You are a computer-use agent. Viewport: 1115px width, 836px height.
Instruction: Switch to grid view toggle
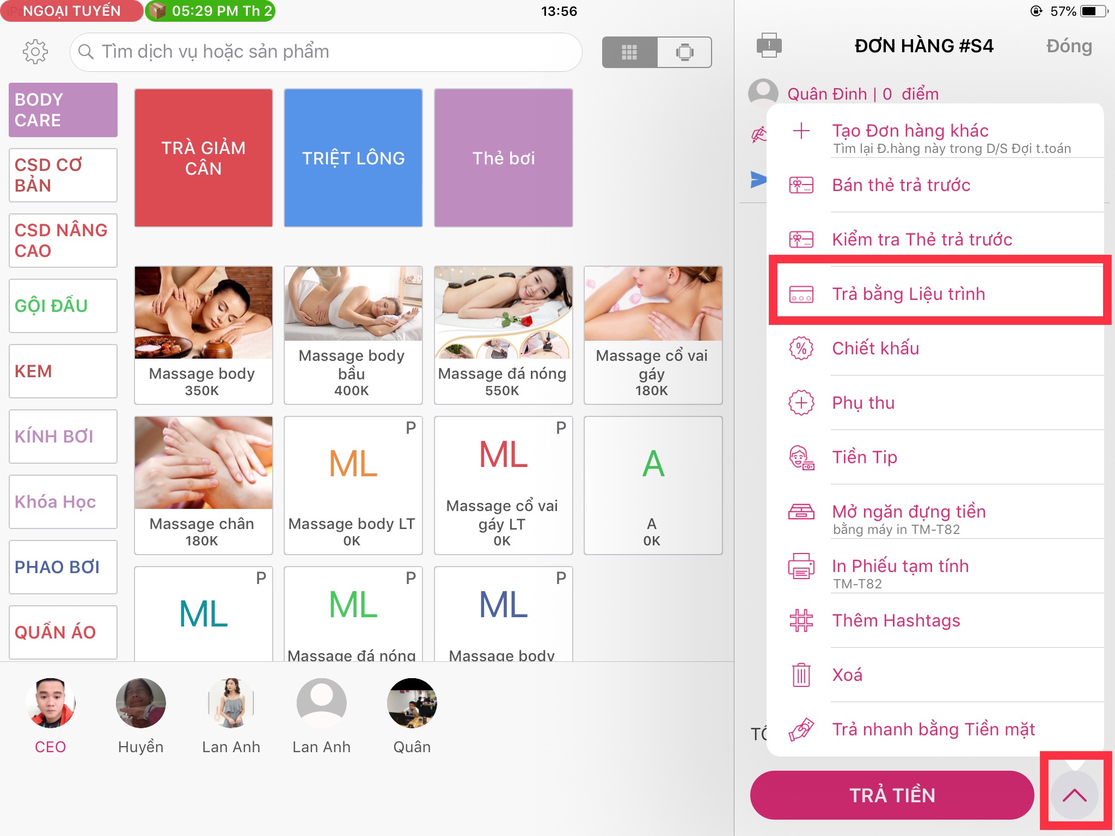point(629,52)
